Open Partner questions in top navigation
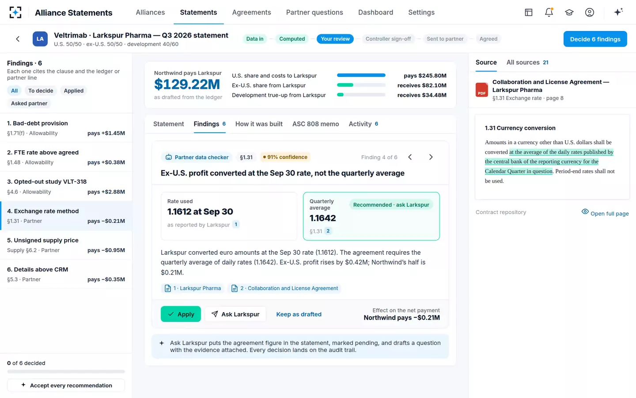Screen dimensions: 636x398 tap(314, 12)
